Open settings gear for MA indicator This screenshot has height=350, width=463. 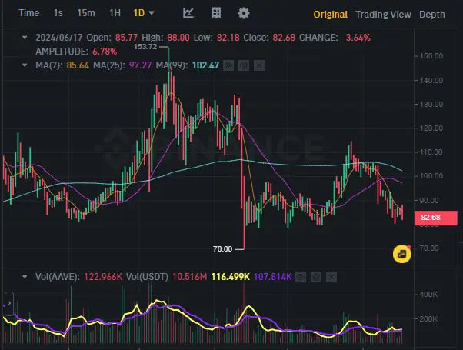coord(244,65)
